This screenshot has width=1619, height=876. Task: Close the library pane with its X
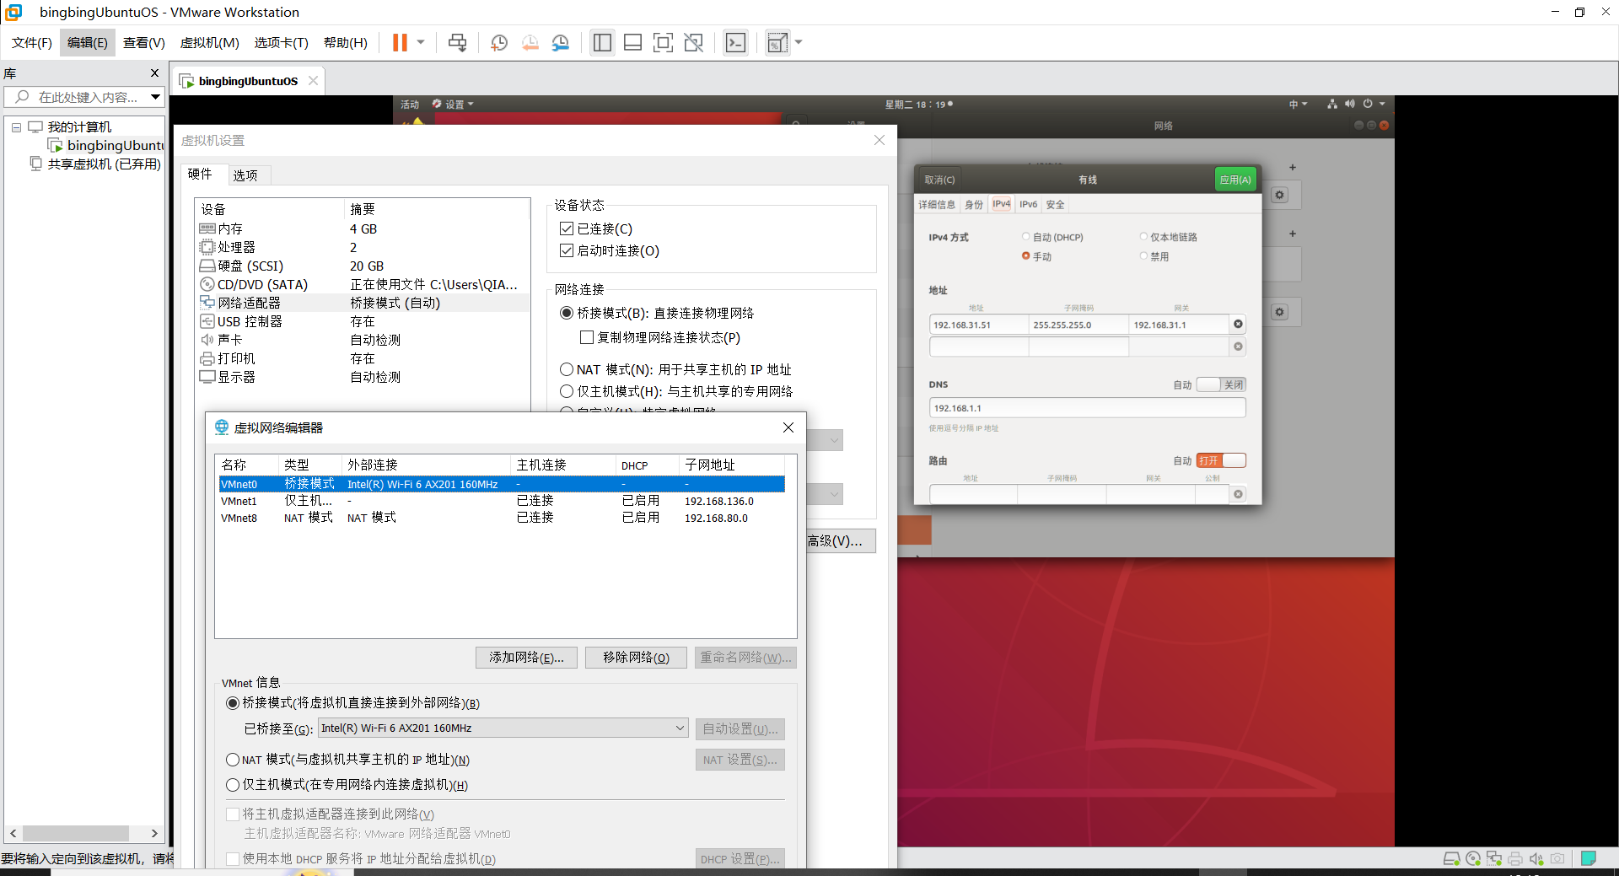154,73
